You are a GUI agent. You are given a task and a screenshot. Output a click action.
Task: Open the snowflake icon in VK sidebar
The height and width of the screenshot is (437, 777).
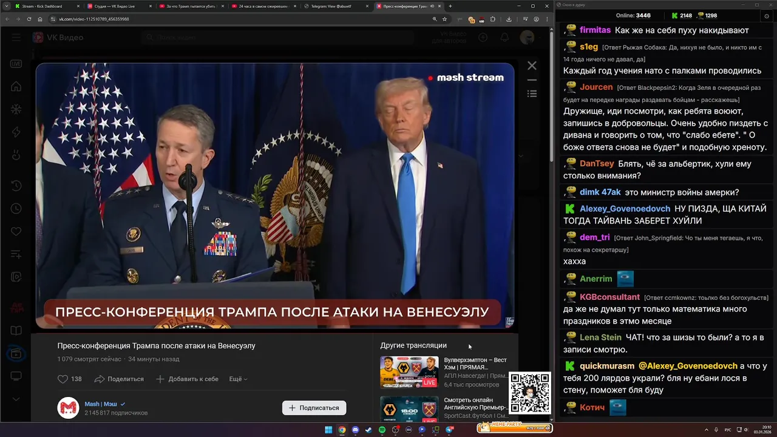(x=16, y=109)
